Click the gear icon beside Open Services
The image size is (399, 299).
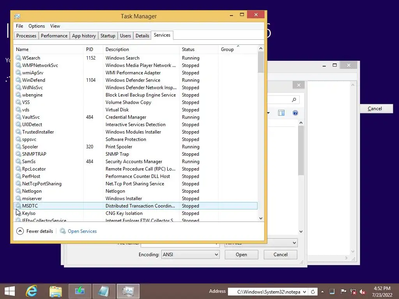(x=63, y=231)
